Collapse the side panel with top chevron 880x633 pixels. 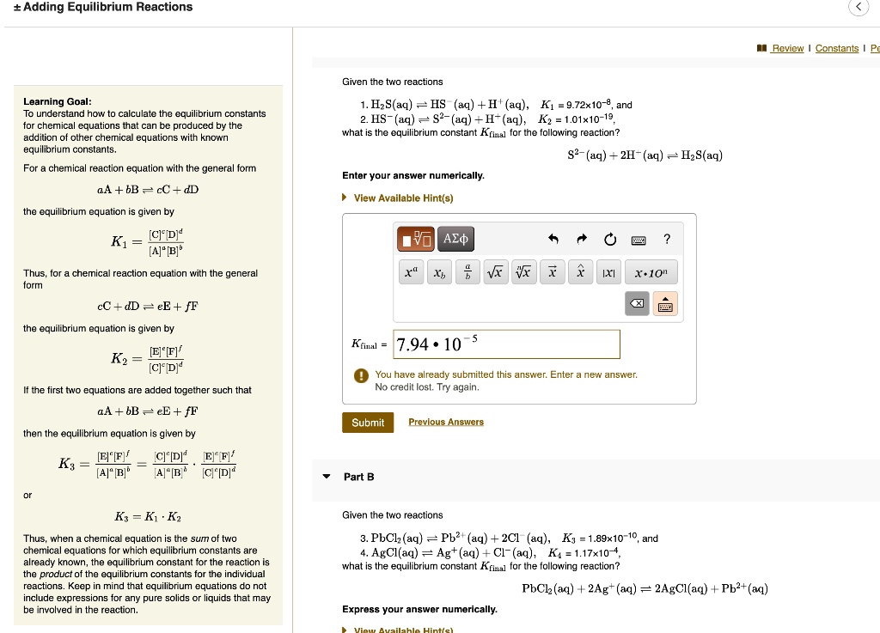tap(859, 7)
